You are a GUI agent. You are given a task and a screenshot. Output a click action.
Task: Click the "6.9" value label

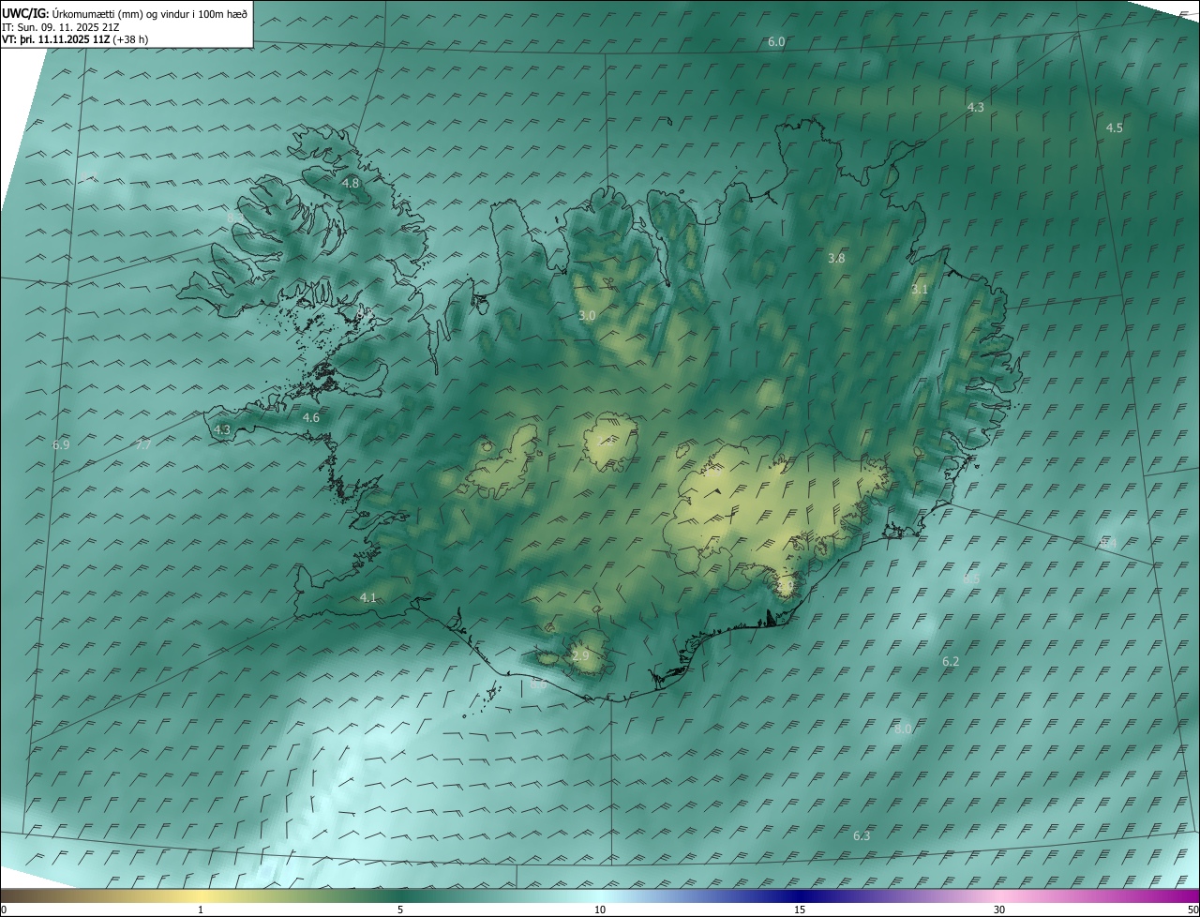click(x=62, y=444)
